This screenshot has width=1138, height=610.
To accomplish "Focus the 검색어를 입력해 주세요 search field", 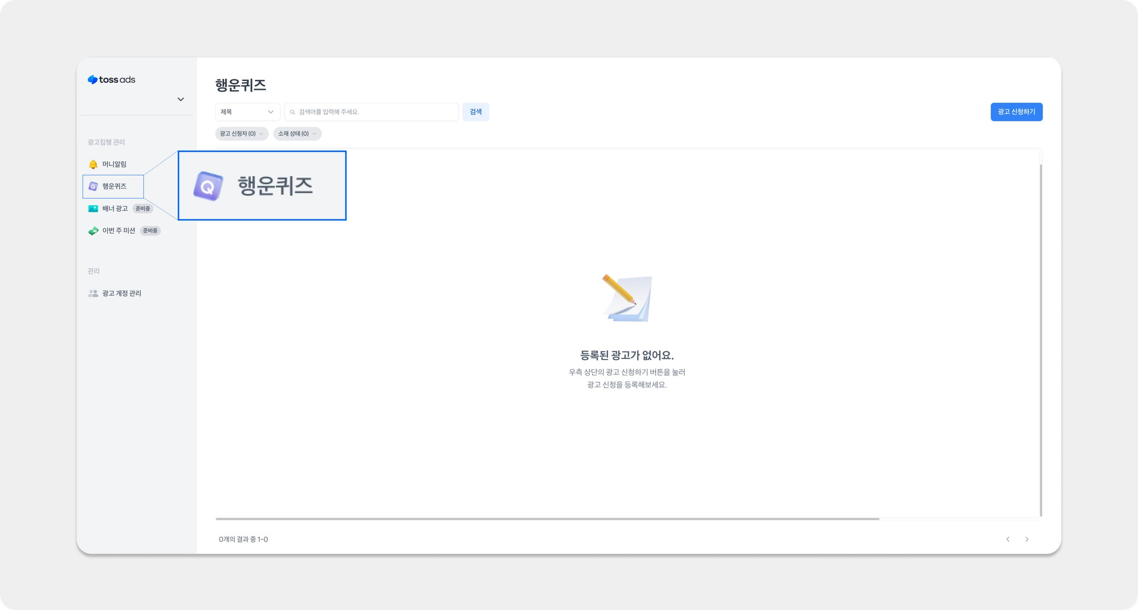I will coord(375,112).
